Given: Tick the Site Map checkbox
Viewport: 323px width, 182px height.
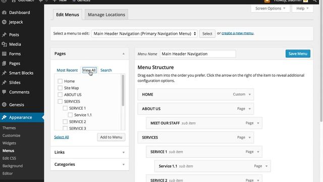Looking at the screenshot, I should [x=60, y=88].
